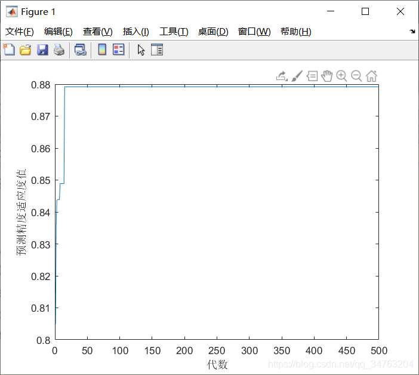419x375 pixels.
Task: Open a file with the folder icon
Action: [25, 50]
